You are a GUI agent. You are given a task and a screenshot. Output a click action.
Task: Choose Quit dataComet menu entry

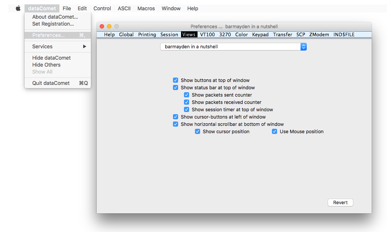[x=58, y=83]
